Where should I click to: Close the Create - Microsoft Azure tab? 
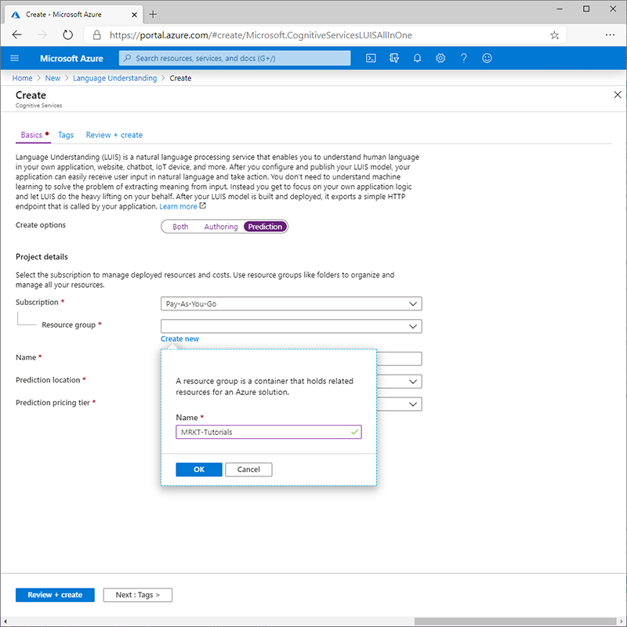[x=134, y=14]
